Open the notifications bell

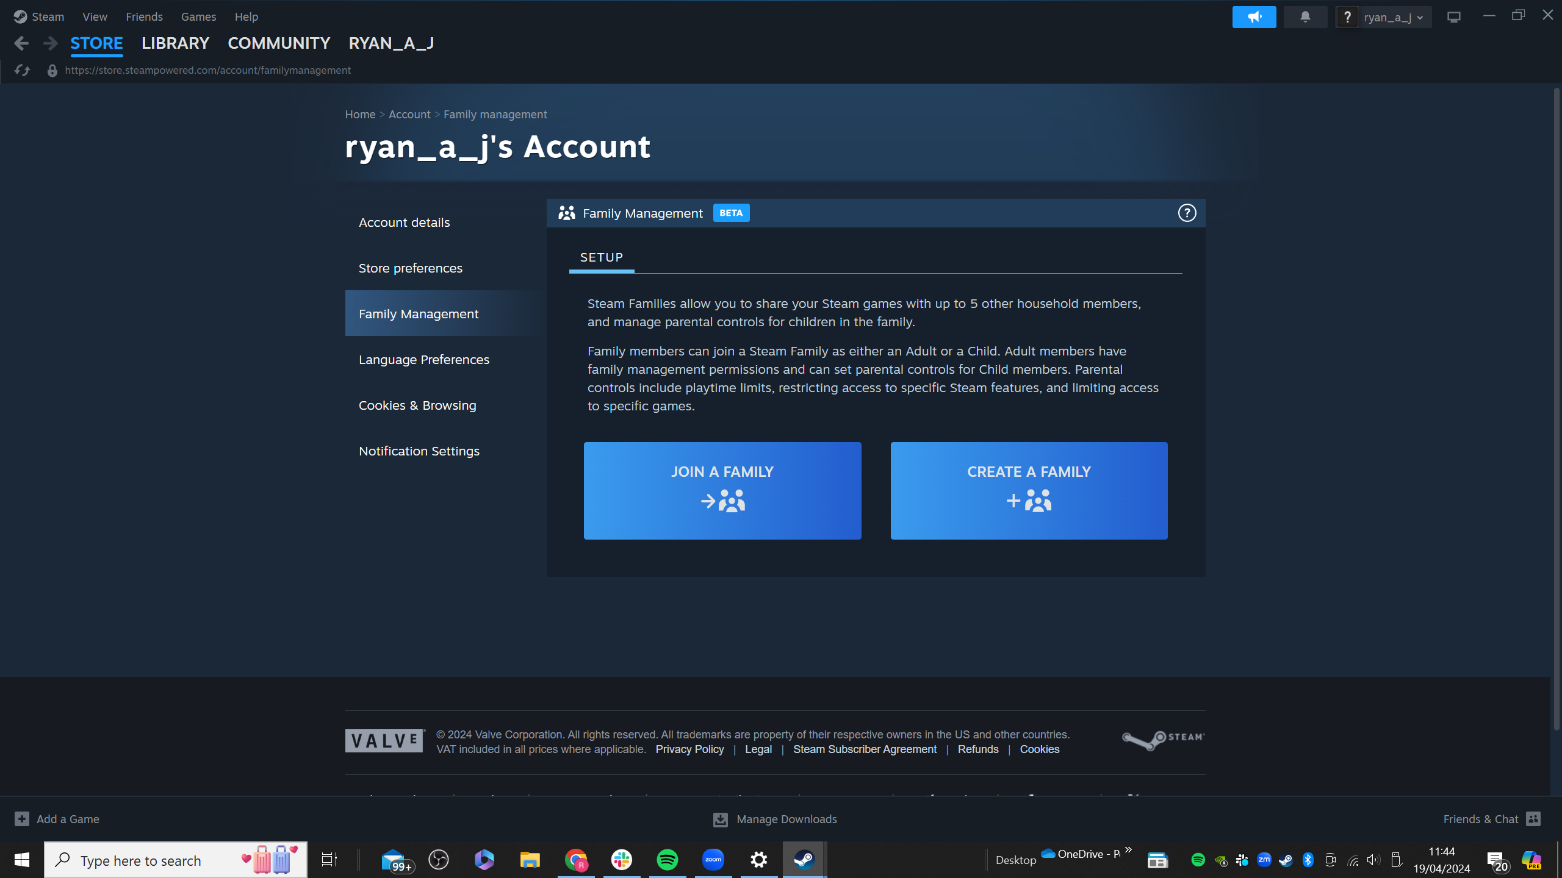(1305, 17)
